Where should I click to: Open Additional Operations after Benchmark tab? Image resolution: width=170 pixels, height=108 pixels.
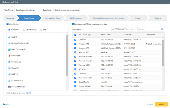(x=108, y=18)
